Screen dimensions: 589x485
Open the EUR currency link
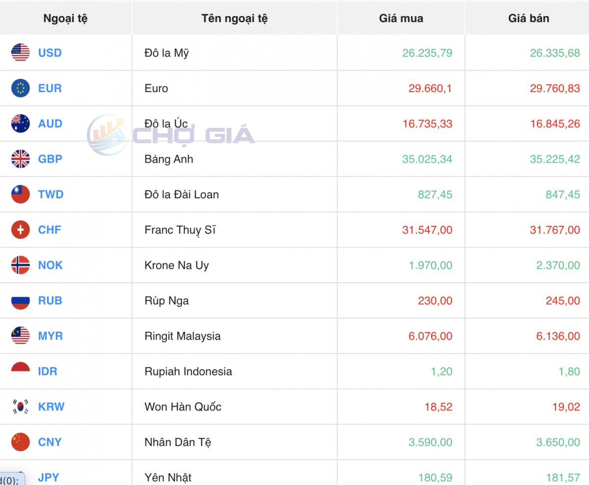pos(50,88)
